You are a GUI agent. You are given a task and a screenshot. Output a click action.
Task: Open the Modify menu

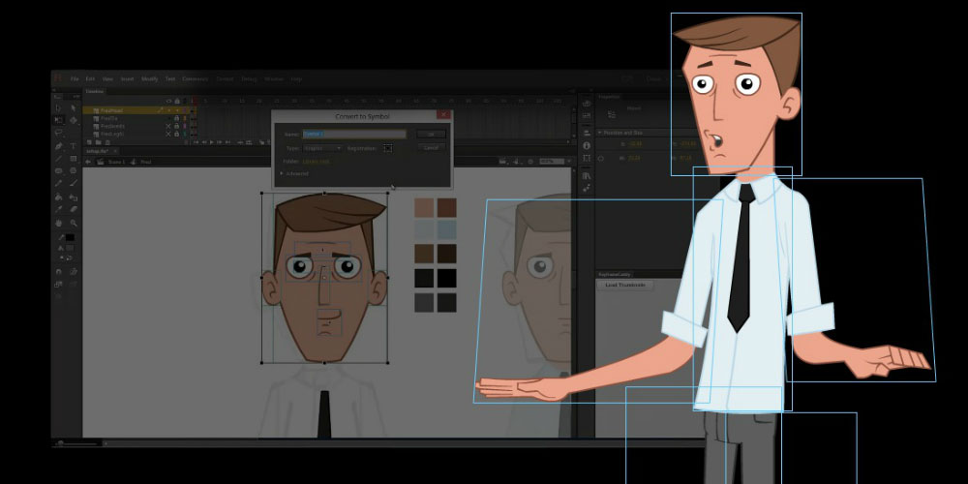(149, 79)
